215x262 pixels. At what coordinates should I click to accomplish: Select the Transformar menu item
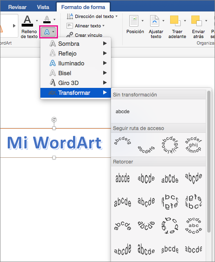[x=75, y=92]
